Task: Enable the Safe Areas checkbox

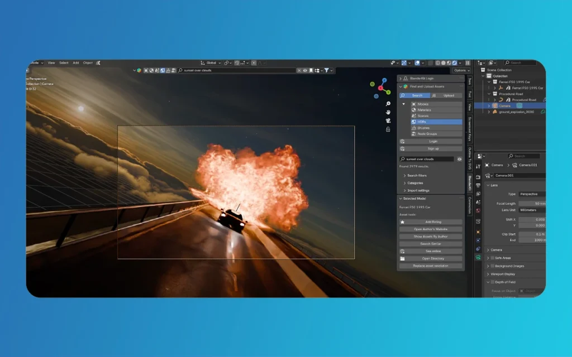Action: click(493, 258)
